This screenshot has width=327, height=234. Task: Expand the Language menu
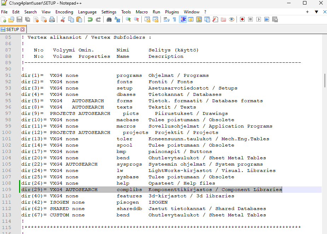[87, 12]
